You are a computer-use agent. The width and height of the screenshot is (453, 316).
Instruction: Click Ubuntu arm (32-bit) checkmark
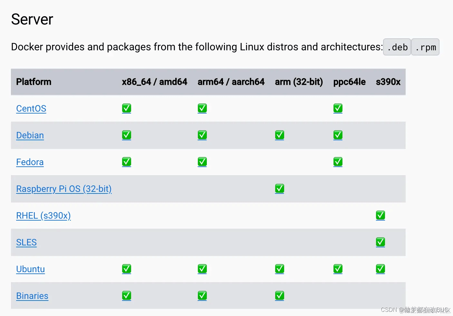[x=280, y=269]
